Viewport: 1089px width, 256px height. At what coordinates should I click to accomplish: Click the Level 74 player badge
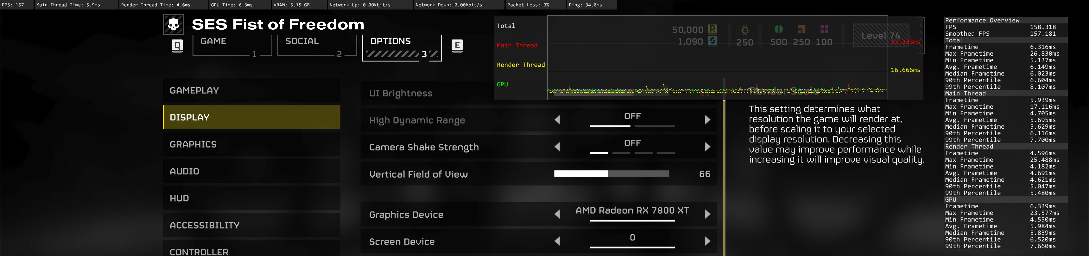coord(881,35)
